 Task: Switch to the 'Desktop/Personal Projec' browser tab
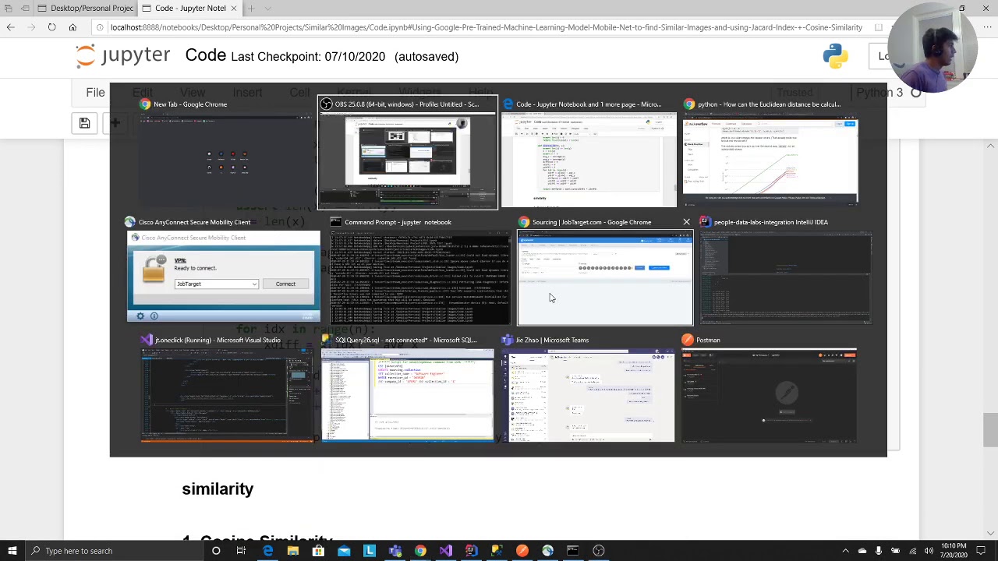(x=87, y=9)
